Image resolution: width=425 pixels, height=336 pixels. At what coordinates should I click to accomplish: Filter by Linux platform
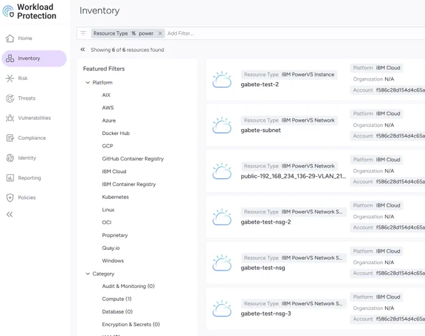tap(108, 210)
